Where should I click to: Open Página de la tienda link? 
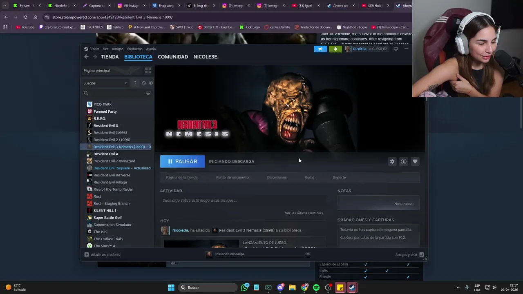[x=182, y=177]
